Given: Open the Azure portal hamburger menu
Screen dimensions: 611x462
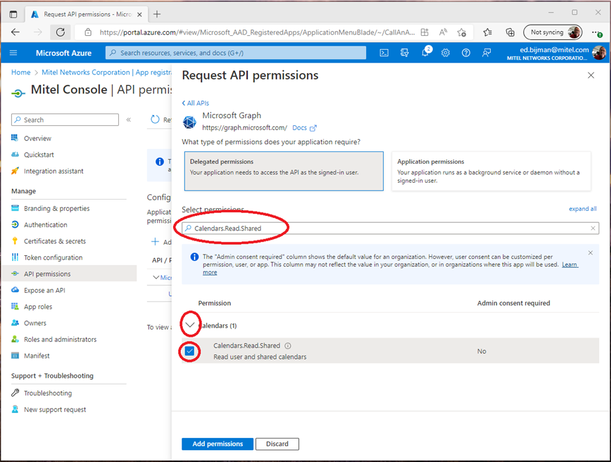Looking at the screenshot, I should coord(14,53).
